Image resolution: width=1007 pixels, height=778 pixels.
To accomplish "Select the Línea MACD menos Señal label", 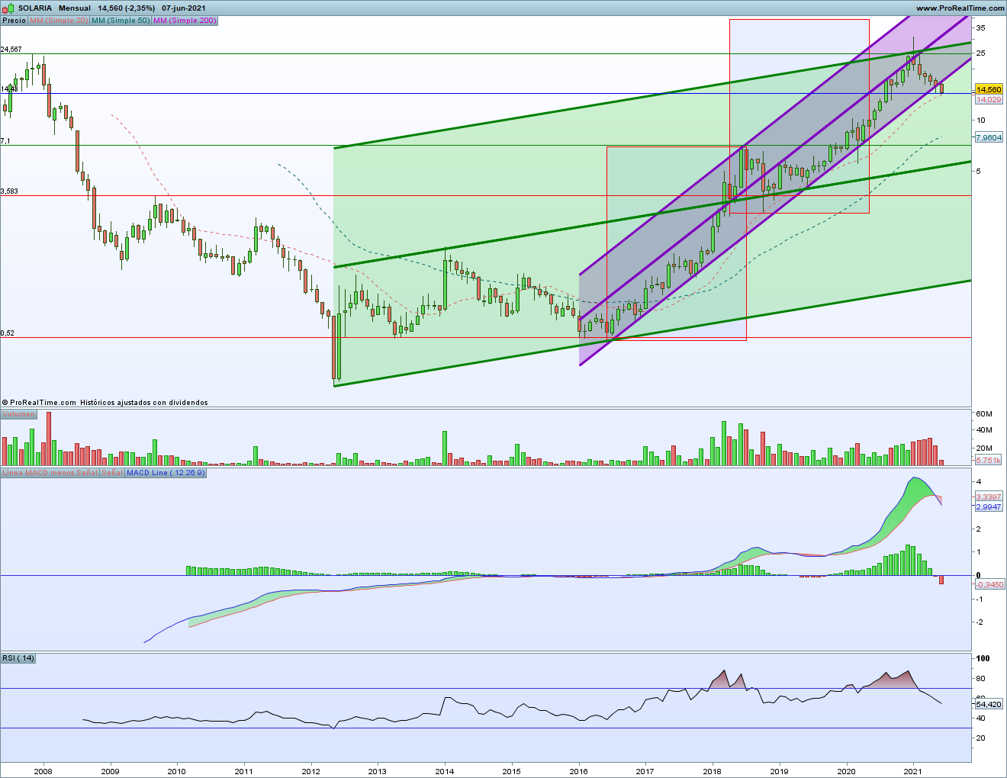I will pos(50,473).
